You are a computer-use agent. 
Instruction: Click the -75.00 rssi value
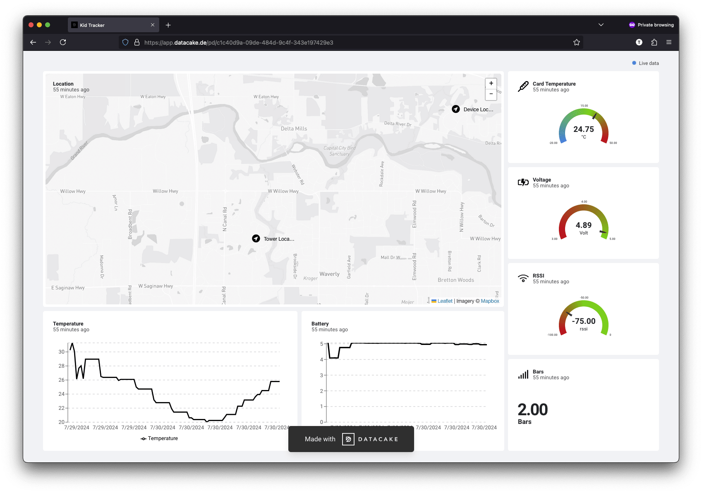click(x=584, y=321)
